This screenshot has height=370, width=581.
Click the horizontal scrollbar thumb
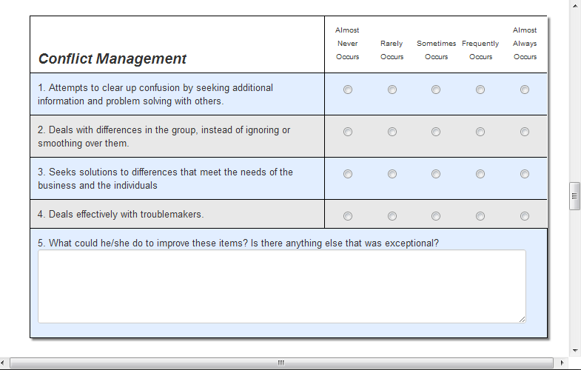pyautogui.click(x=281, y=363)
